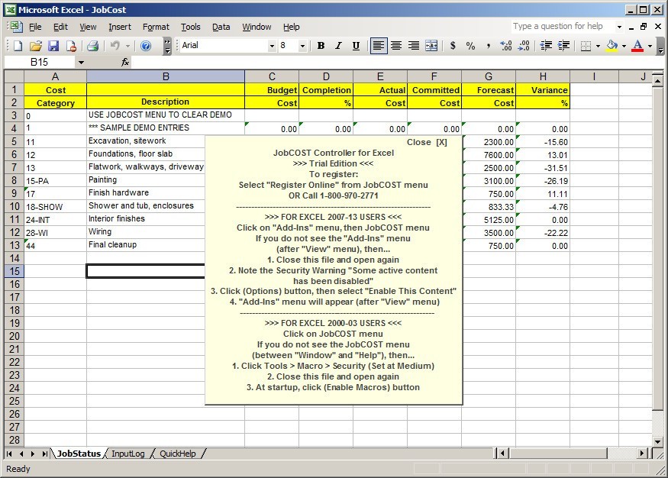
Task: Toggle Underline formatting
Action: click(x=356, y=46)
